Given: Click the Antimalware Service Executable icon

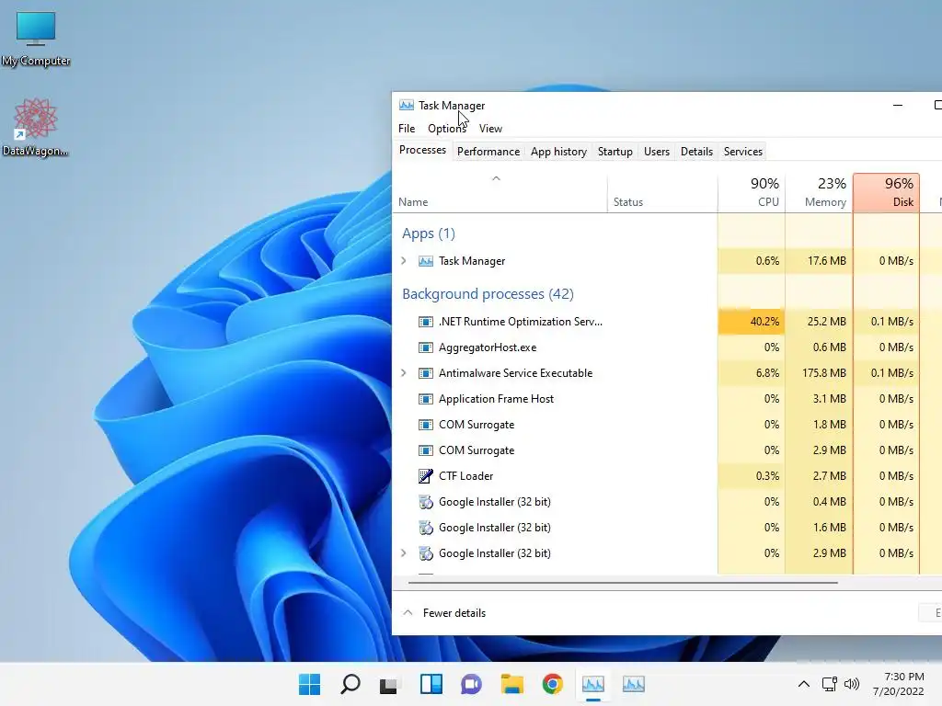Looking at the screenshot, I should [x=425, y=373].
